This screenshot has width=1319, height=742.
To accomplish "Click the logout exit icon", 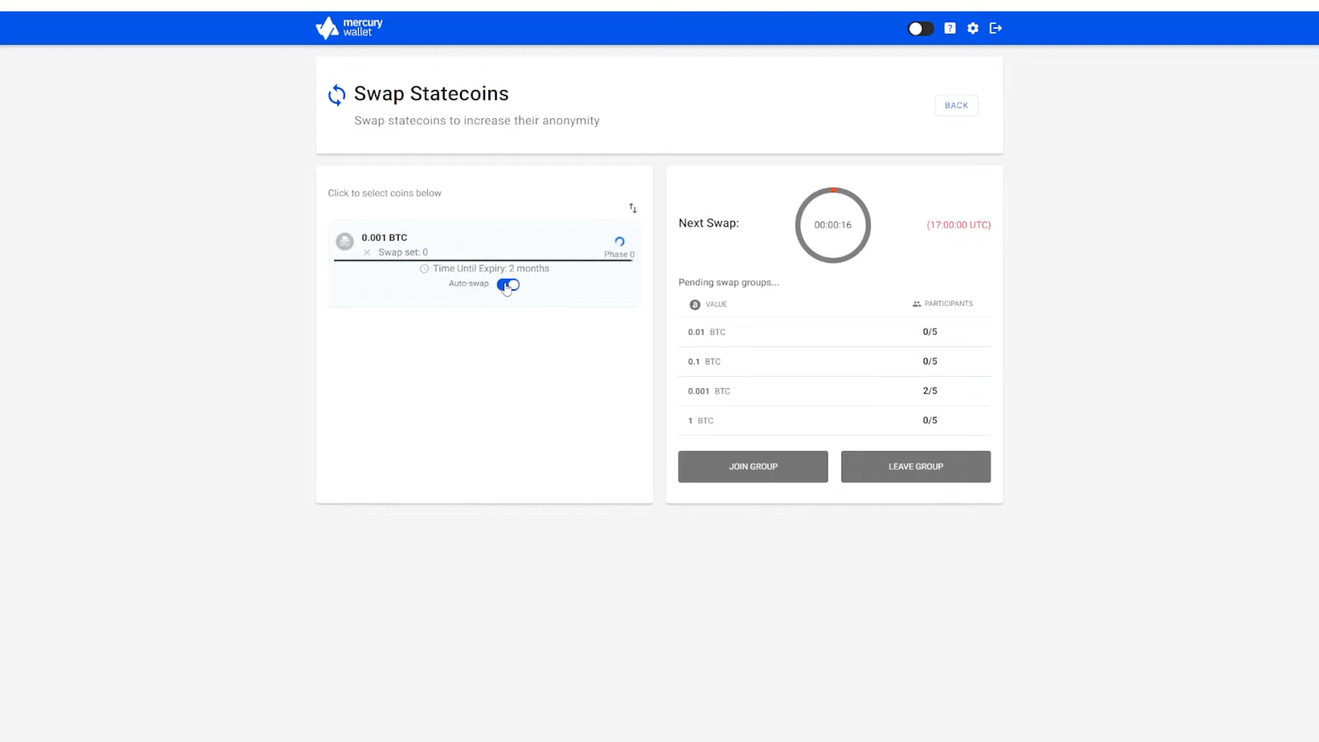I will tap(995, 28).
